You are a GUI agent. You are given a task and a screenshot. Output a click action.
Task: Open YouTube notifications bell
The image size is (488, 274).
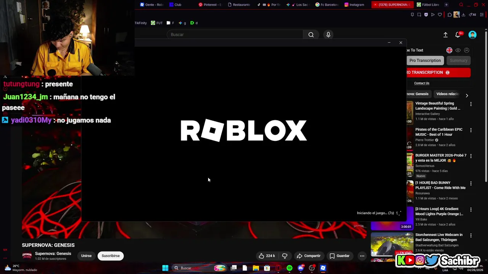458,35
